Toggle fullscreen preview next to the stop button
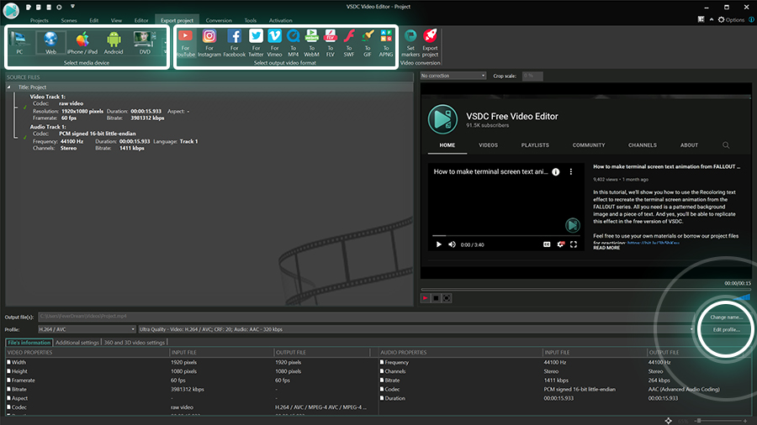This screenshot has width=757, height=425. click(447, 298)
